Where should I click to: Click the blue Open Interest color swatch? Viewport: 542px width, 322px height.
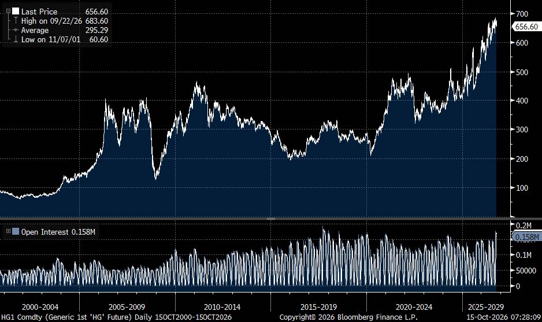(x=16, y=231)
